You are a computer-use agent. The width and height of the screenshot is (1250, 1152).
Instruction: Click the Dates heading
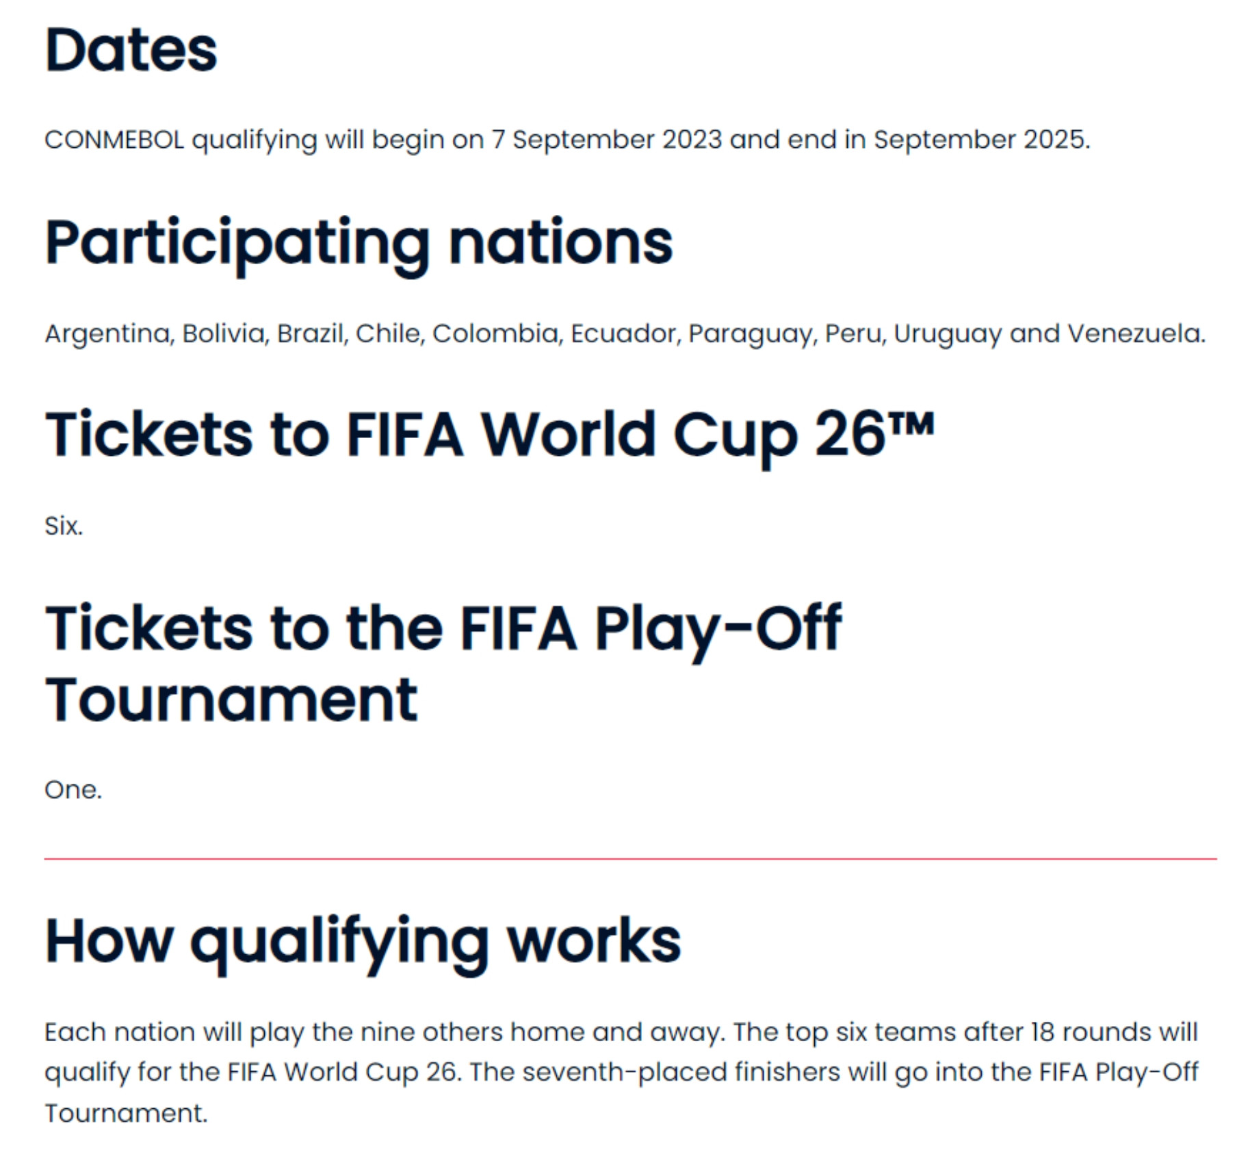click(x=131, y=50)
